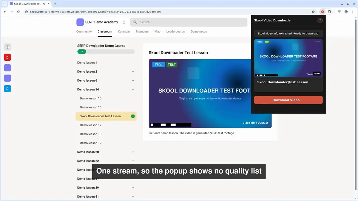The width and height of the screenshot is (358, 201).
Task: Open Chrome three-dot menu
Action: coord(353,12)
